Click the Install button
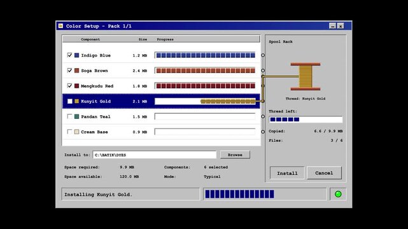 287,173
